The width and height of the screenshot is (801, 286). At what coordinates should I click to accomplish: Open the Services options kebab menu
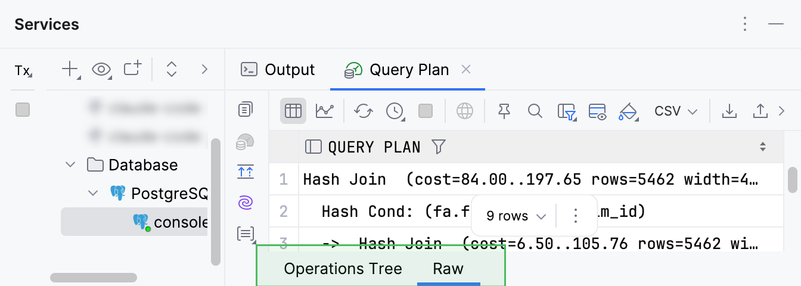[745, 24]
